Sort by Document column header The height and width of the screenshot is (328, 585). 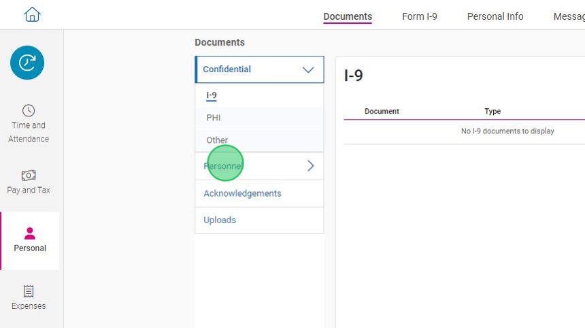(382, 112)
